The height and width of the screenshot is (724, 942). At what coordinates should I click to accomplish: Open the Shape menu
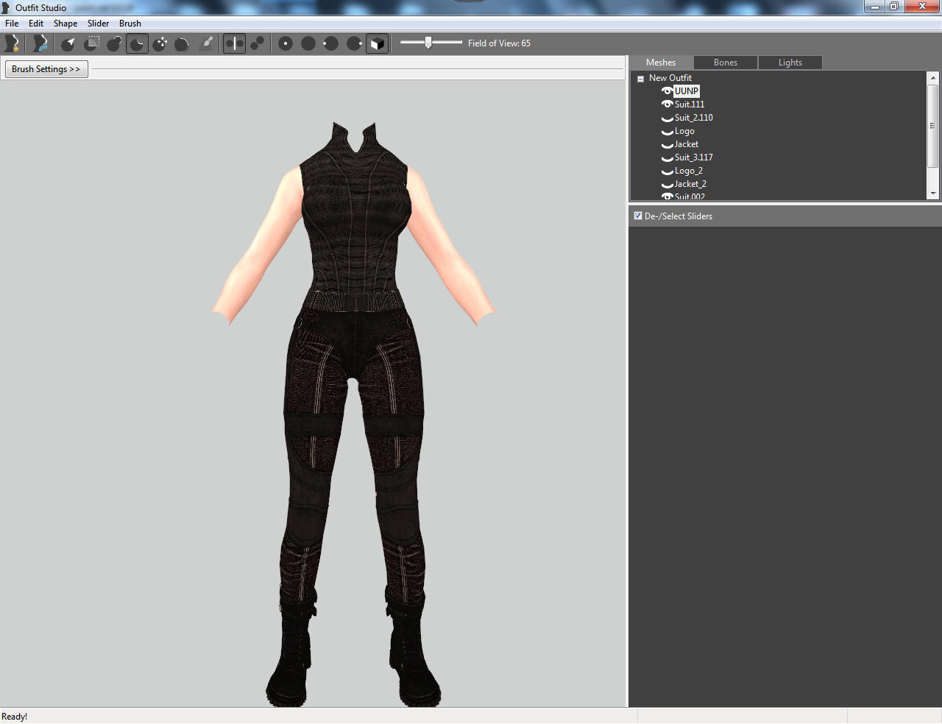pyautogui.click(x=65, y=24)
